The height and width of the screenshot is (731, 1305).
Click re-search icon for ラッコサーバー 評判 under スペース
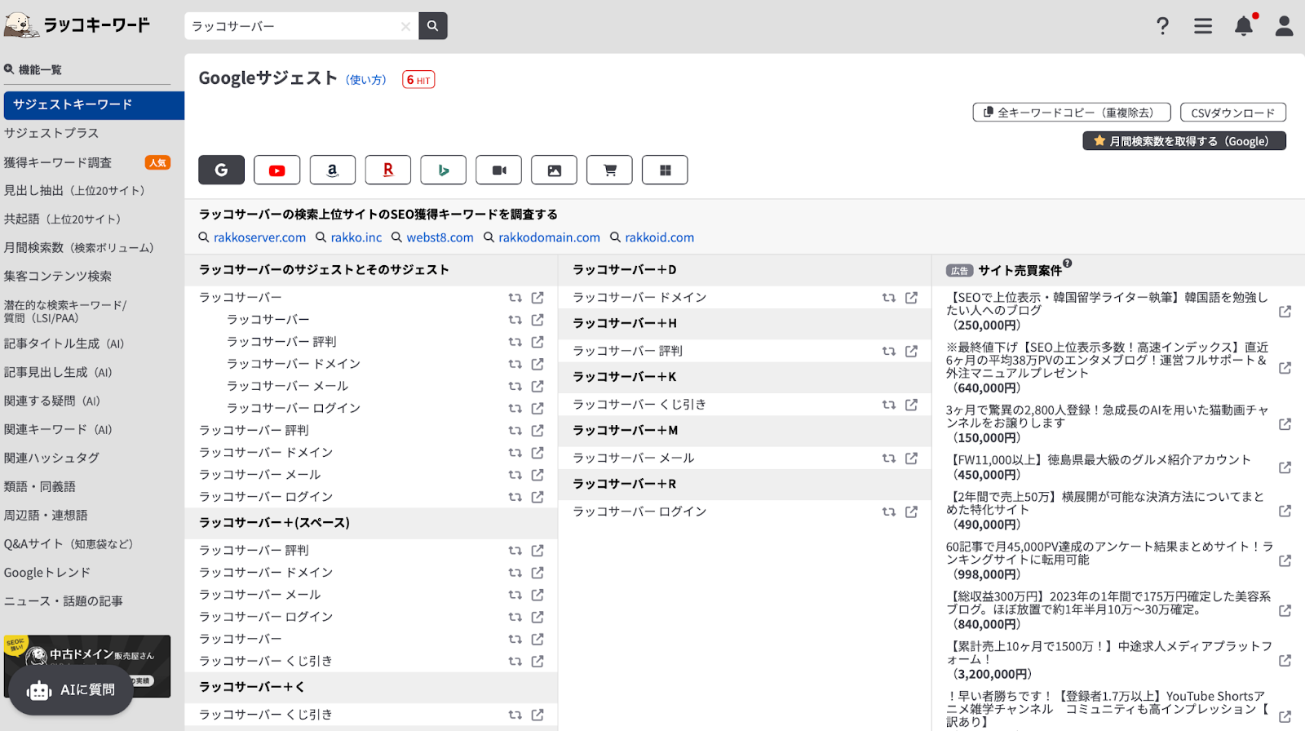coord(515,551)
